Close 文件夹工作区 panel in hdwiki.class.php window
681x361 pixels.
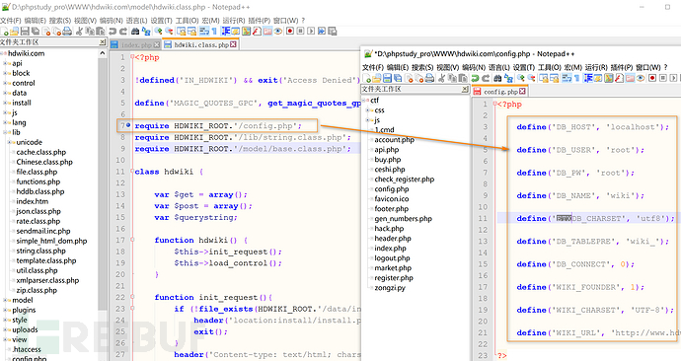coord(102,42)
